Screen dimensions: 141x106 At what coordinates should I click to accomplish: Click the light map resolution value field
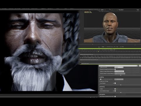pos(119,79)
